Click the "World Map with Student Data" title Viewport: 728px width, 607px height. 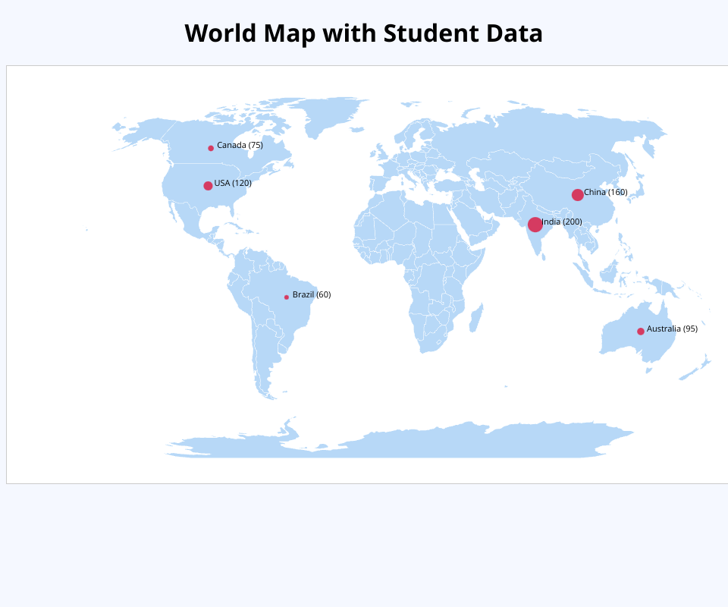(364, 33)
